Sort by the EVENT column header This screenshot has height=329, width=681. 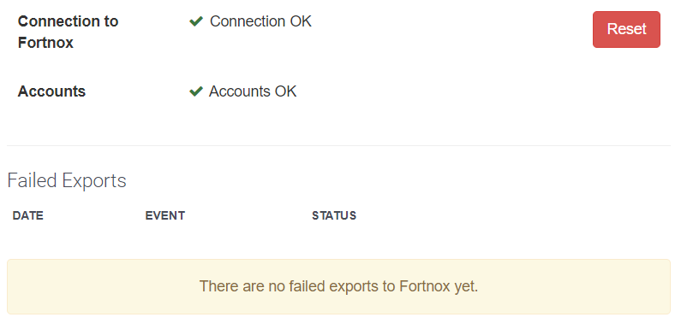point(165,215)
